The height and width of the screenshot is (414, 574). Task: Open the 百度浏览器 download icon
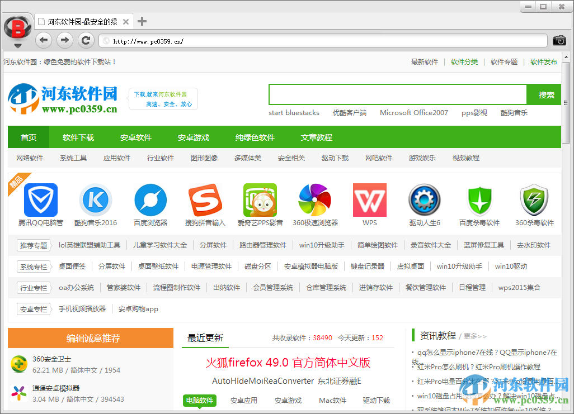150,200
